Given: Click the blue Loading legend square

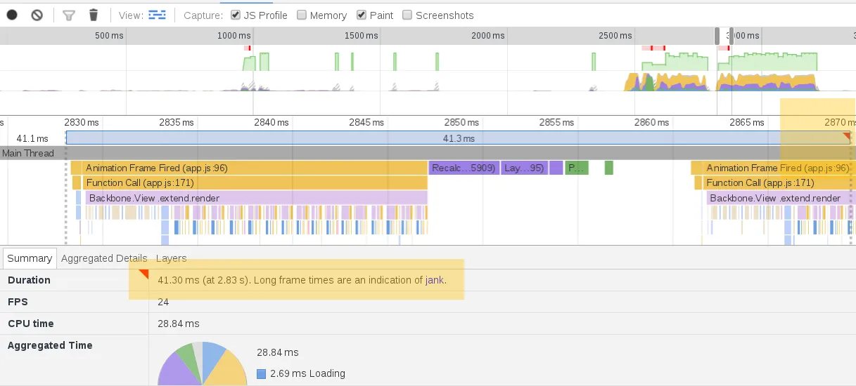Looking at the screenshot, I should [x=262, y=373].
